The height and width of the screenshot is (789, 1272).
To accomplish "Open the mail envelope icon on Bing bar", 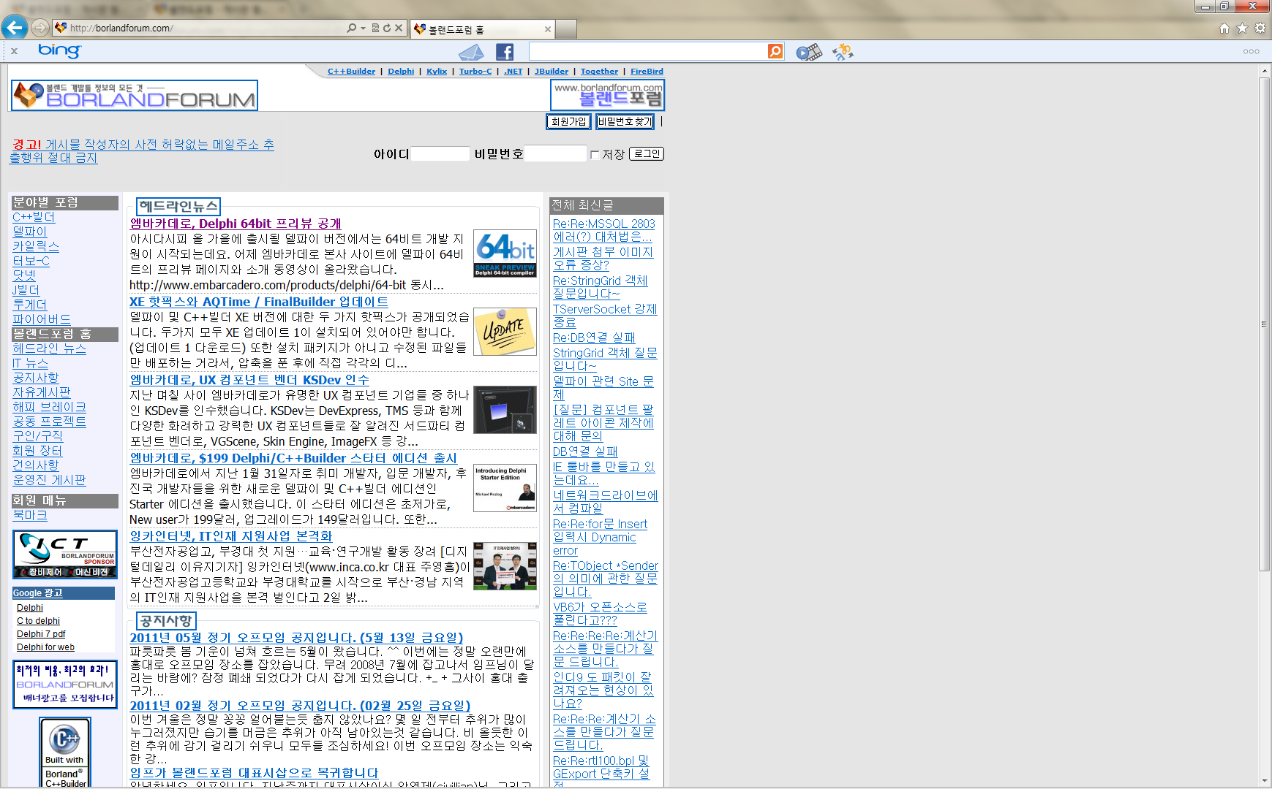I will [x=471, y=53].
